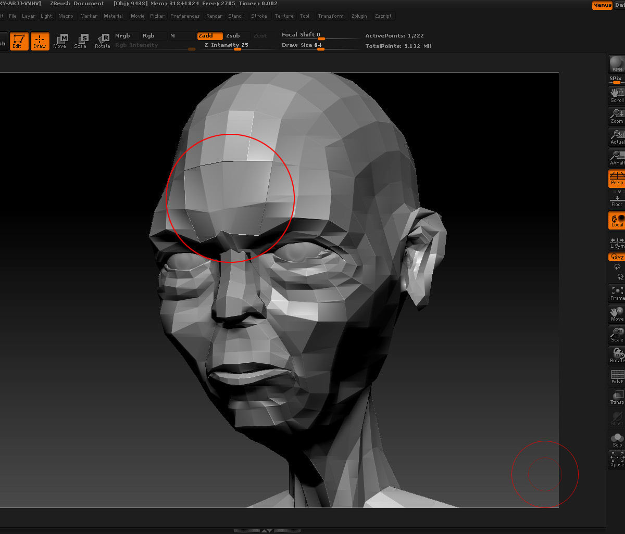Open the Render menu
Viewport: 625px width, 534px height.
(x=214, y=16)
